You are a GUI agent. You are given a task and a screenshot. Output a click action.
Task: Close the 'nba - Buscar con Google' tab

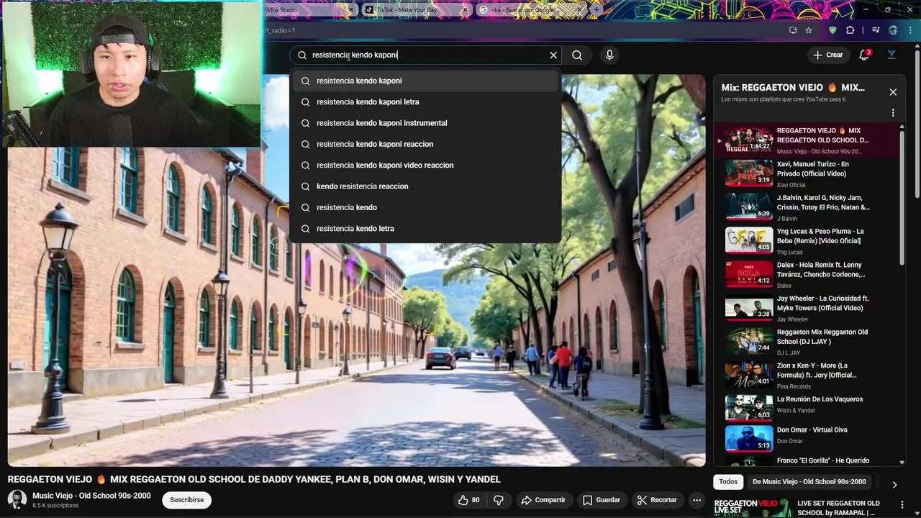pos(580,9)
